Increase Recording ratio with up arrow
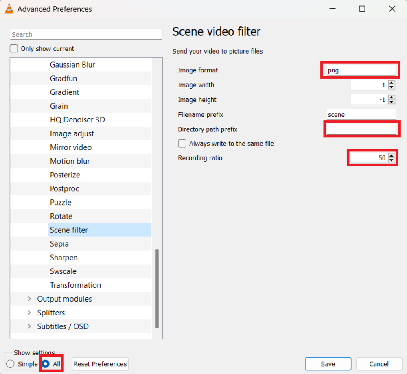Screen dimensions: 407x374 click(x=392, y=155)
